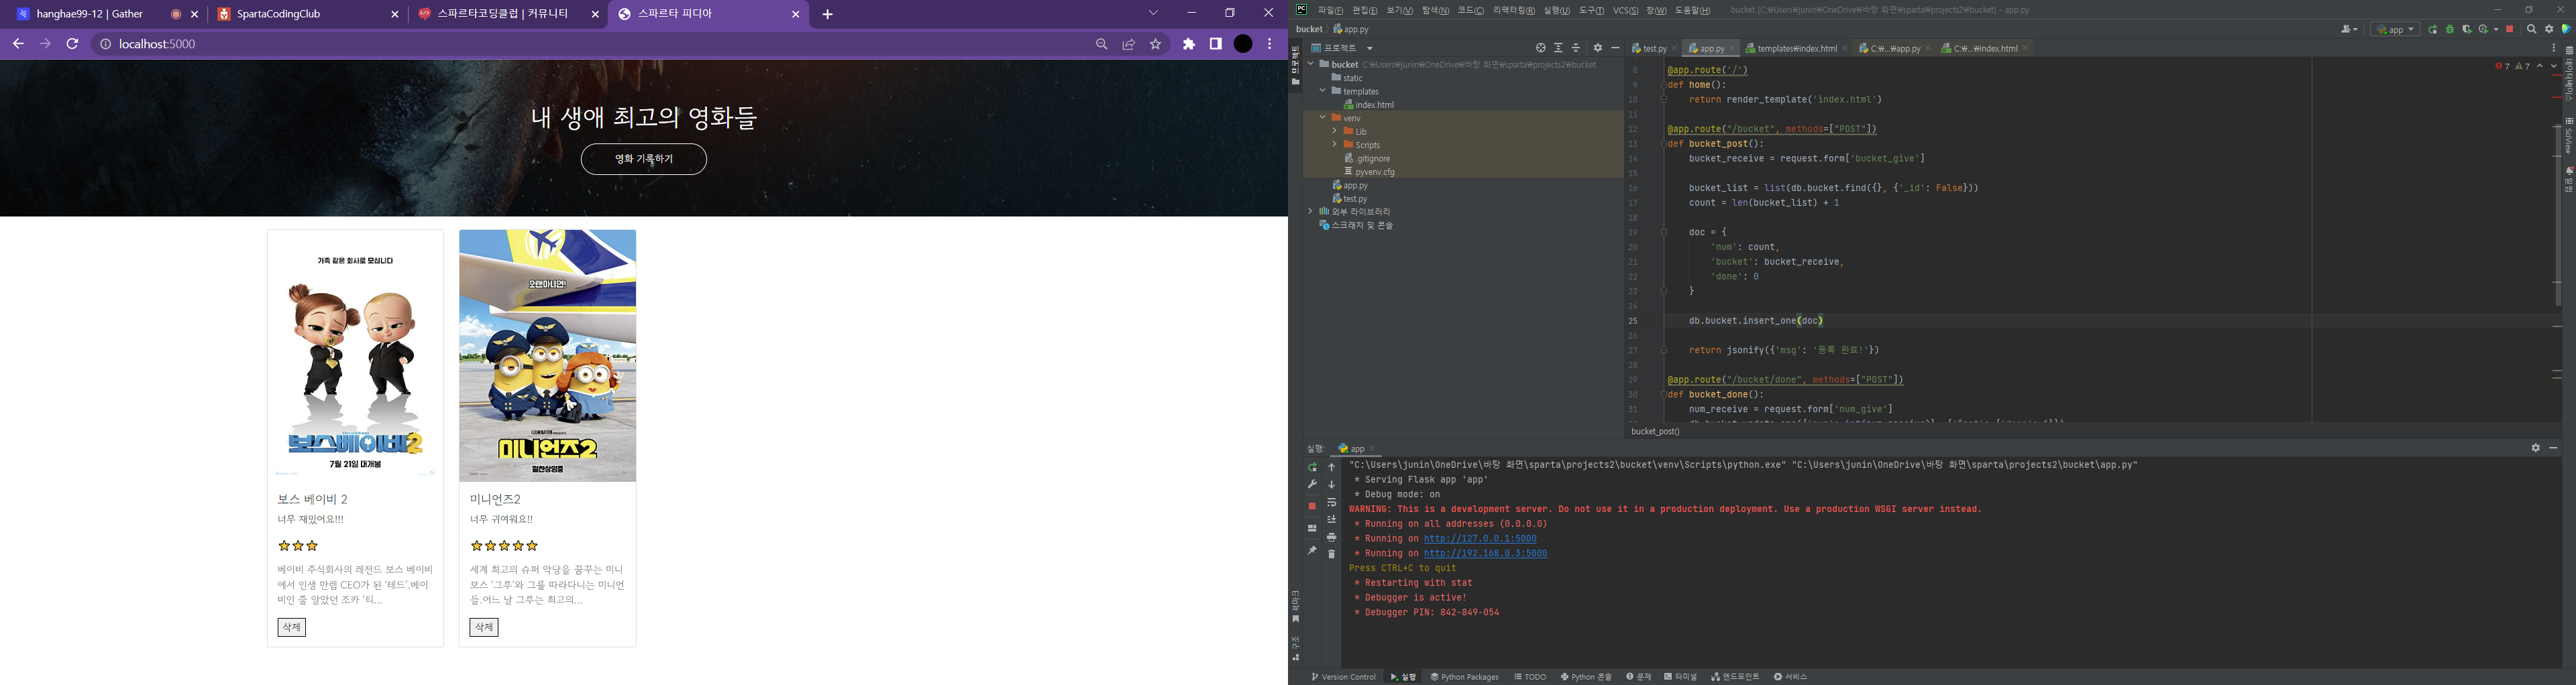Rerun app from the run console sidebar
2576x685 pixels.
click(x=1312, y=467)
